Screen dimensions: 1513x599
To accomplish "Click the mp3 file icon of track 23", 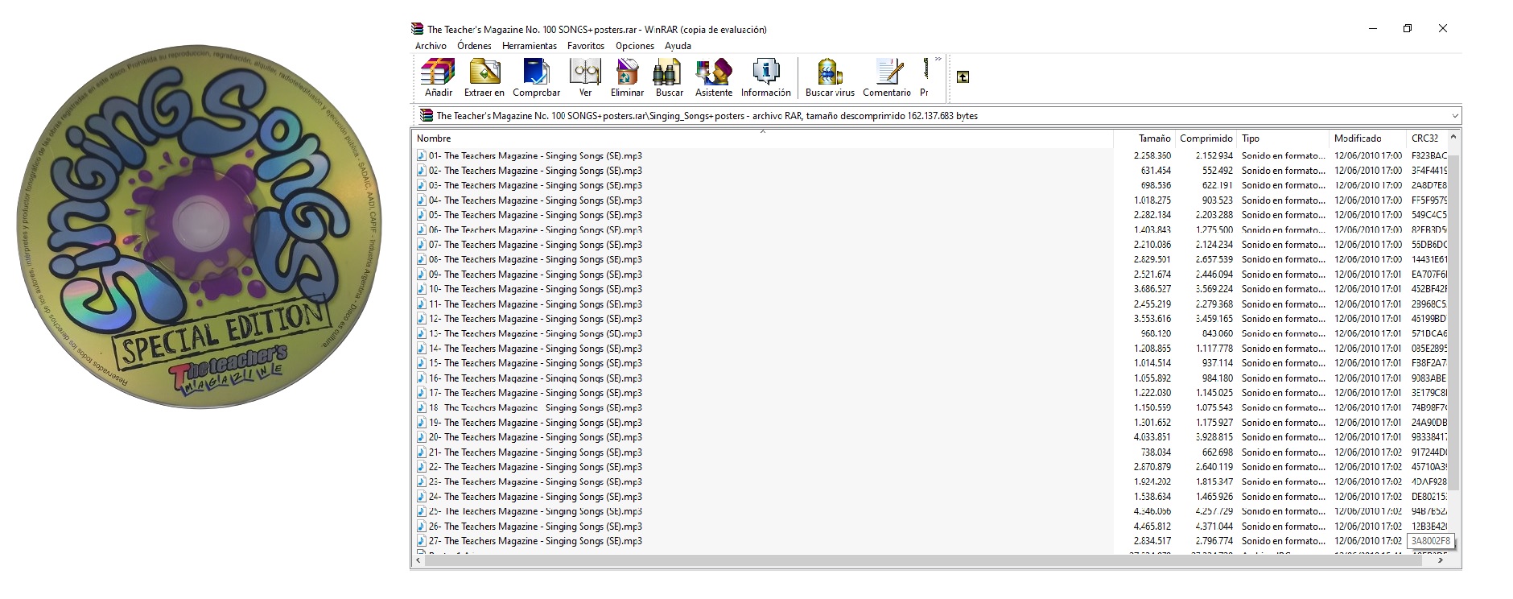I will 421,481.
